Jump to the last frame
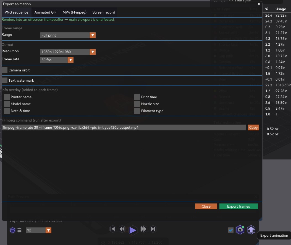Image resolution: width=291 pixels, height=245 pixels. pyautogui.click(x=153, y=229)
